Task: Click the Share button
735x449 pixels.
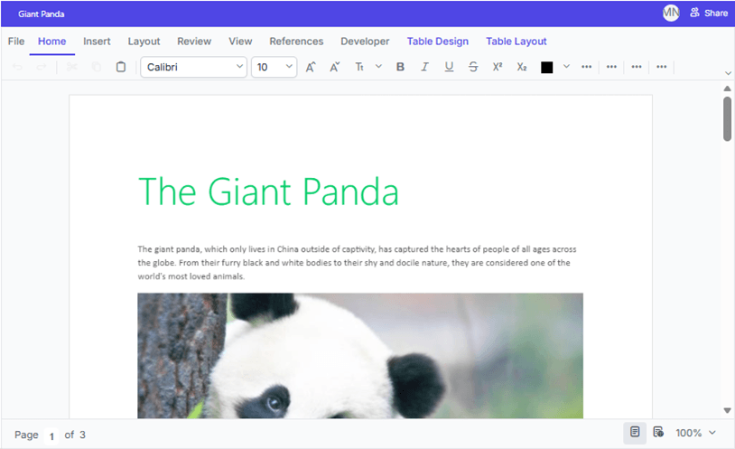Action: point(709,14)
